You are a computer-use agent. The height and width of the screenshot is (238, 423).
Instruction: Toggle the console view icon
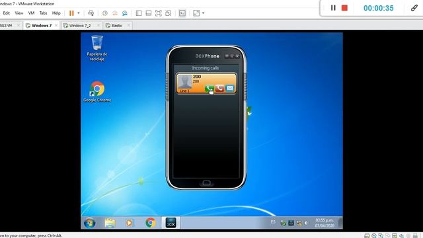182,13
